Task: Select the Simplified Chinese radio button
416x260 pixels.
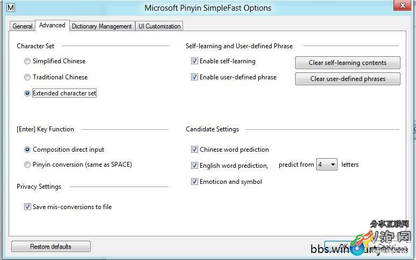Action: [27, 61]
